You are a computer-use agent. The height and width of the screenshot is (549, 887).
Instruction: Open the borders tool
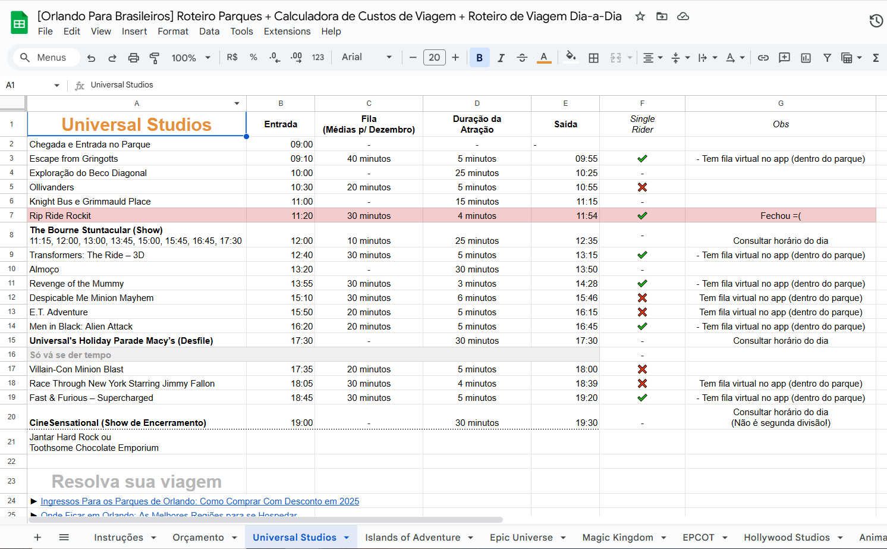tap(593, 58)
